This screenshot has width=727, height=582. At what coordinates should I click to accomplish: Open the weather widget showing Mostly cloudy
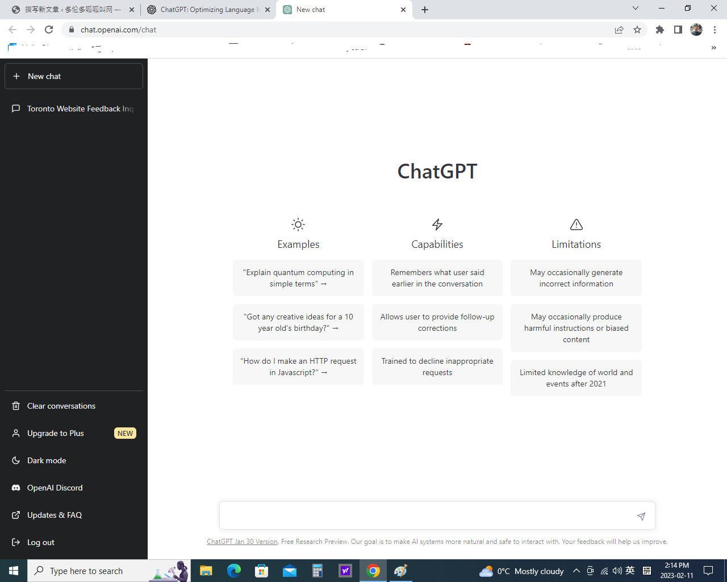point(521,571)
